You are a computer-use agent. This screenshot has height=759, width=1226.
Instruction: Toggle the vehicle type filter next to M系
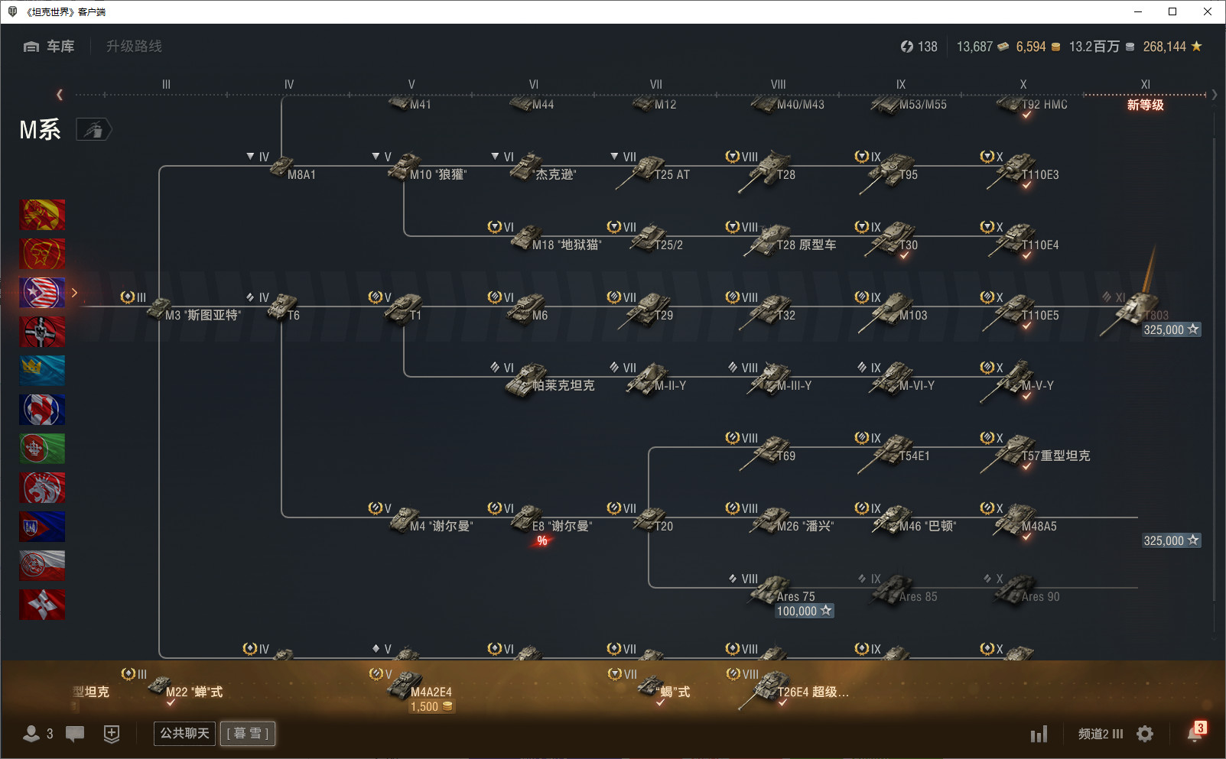pyautogui.click(x=93, y=130)
